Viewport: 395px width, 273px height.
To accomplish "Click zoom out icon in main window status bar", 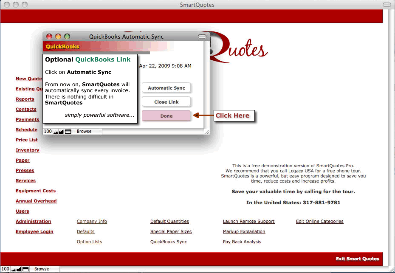I will 13,269.
